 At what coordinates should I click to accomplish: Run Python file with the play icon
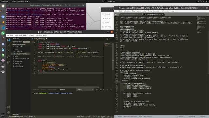[x=104, y=39]
